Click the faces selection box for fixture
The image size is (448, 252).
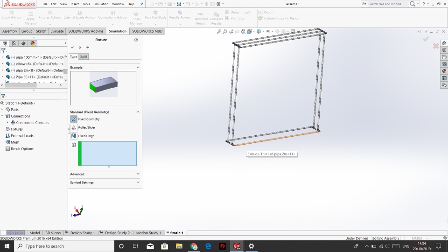click(109, 154)
